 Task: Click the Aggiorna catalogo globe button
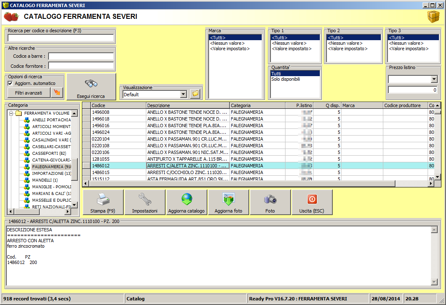click(x=186, y=202)
